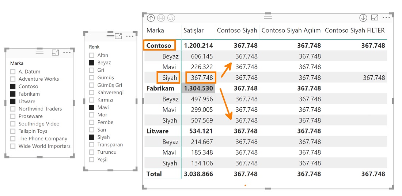Check Southridge Video brand
This screenshot has height=196, width=402.
pos(13,124)
